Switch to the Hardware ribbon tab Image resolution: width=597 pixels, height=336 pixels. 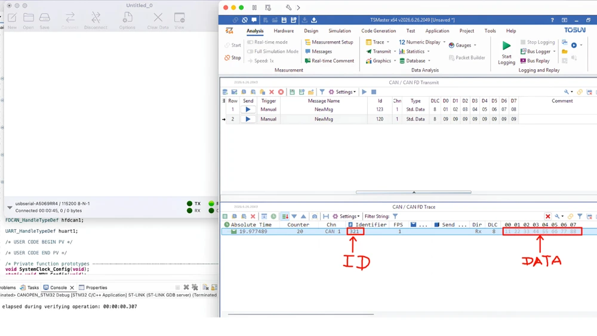coord(284,31)
